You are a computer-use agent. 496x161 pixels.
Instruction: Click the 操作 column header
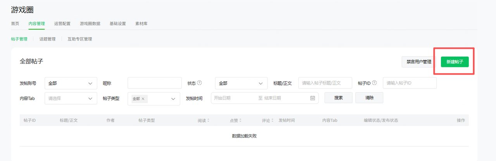(x=461, y=120)
